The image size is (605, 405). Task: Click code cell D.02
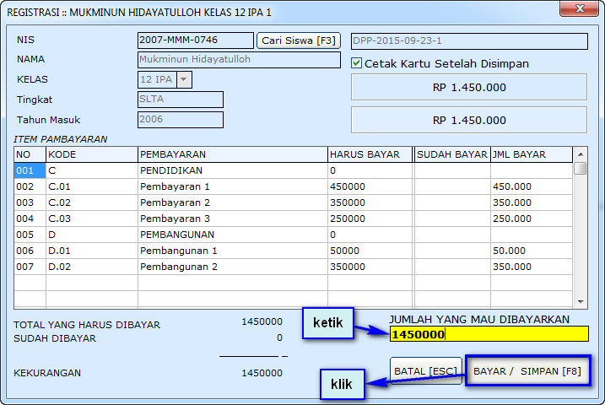[91, 267]
